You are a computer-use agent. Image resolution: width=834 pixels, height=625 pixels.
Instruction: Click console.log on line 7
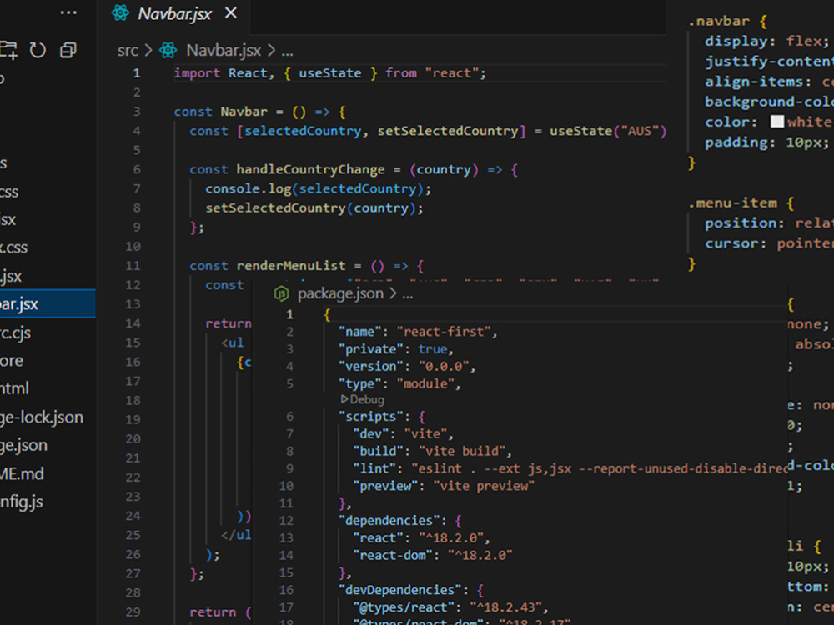[x=249, y=188]
